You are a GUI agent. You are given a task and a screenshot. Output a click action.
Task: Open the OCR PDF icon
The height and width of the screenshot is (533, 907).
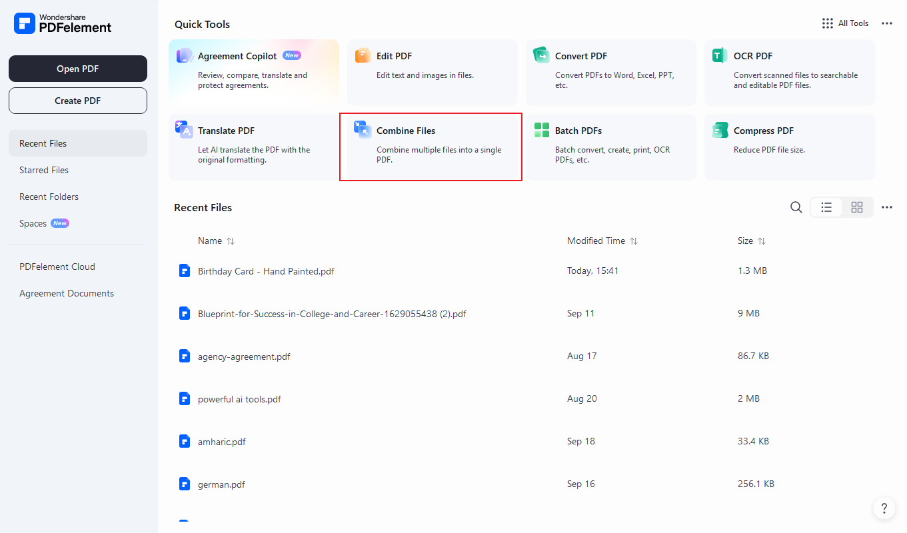[x=720, y=56]
